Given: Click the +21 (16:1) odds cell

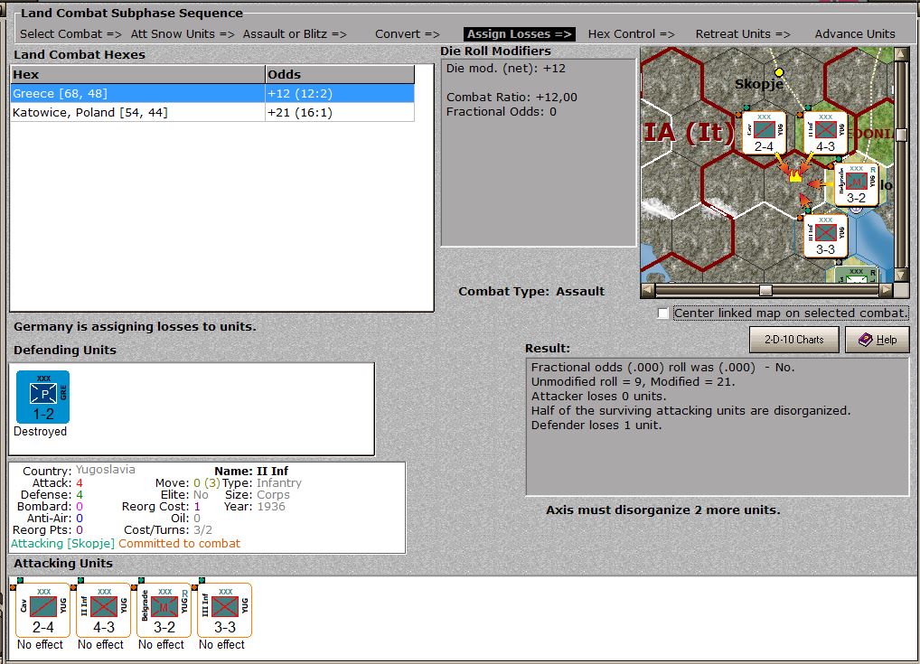Looking at the screenshot, I should pos(340,112).
